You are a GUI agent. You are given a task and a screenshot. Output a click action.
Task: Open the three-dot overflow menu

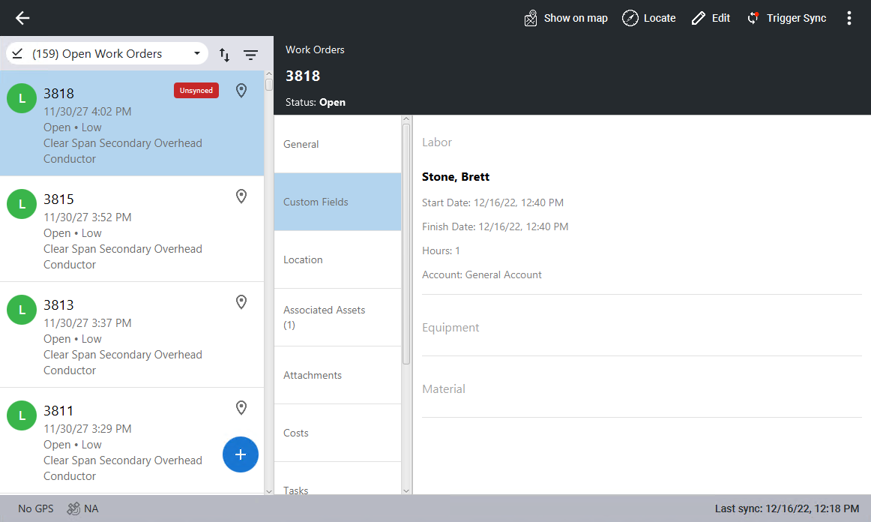point(849,18)
